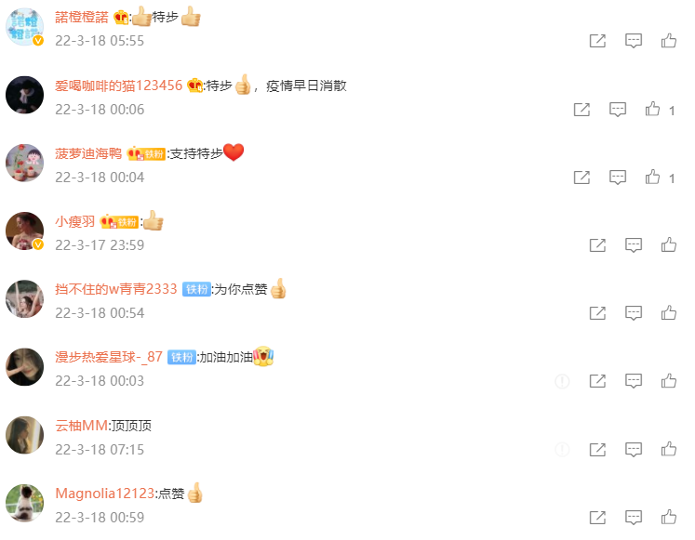
Task: Open the profile of 諾橙橙諾
Action: coord(82,18)
